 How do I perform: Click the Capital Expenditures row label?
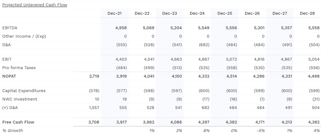[24, 91]
